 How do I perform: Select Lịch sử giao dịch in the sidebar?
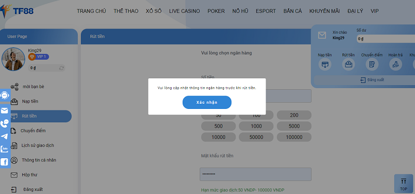click(x=38, y=145)
